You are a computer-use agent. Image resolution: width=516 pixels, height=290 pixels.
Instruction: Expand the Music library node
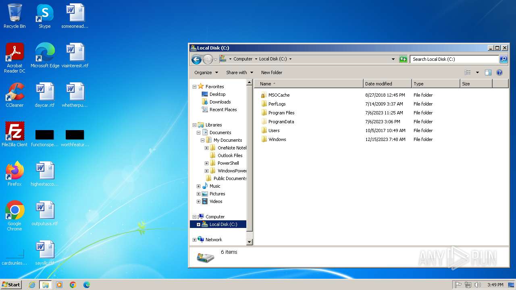(x=198, y=186)
